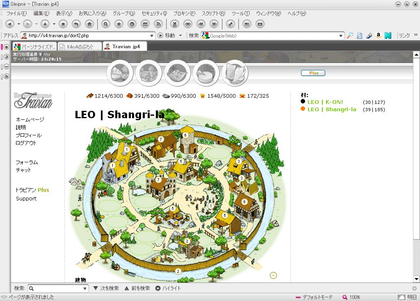Click the page scrollbar down arrow

(x=416, y=279)
